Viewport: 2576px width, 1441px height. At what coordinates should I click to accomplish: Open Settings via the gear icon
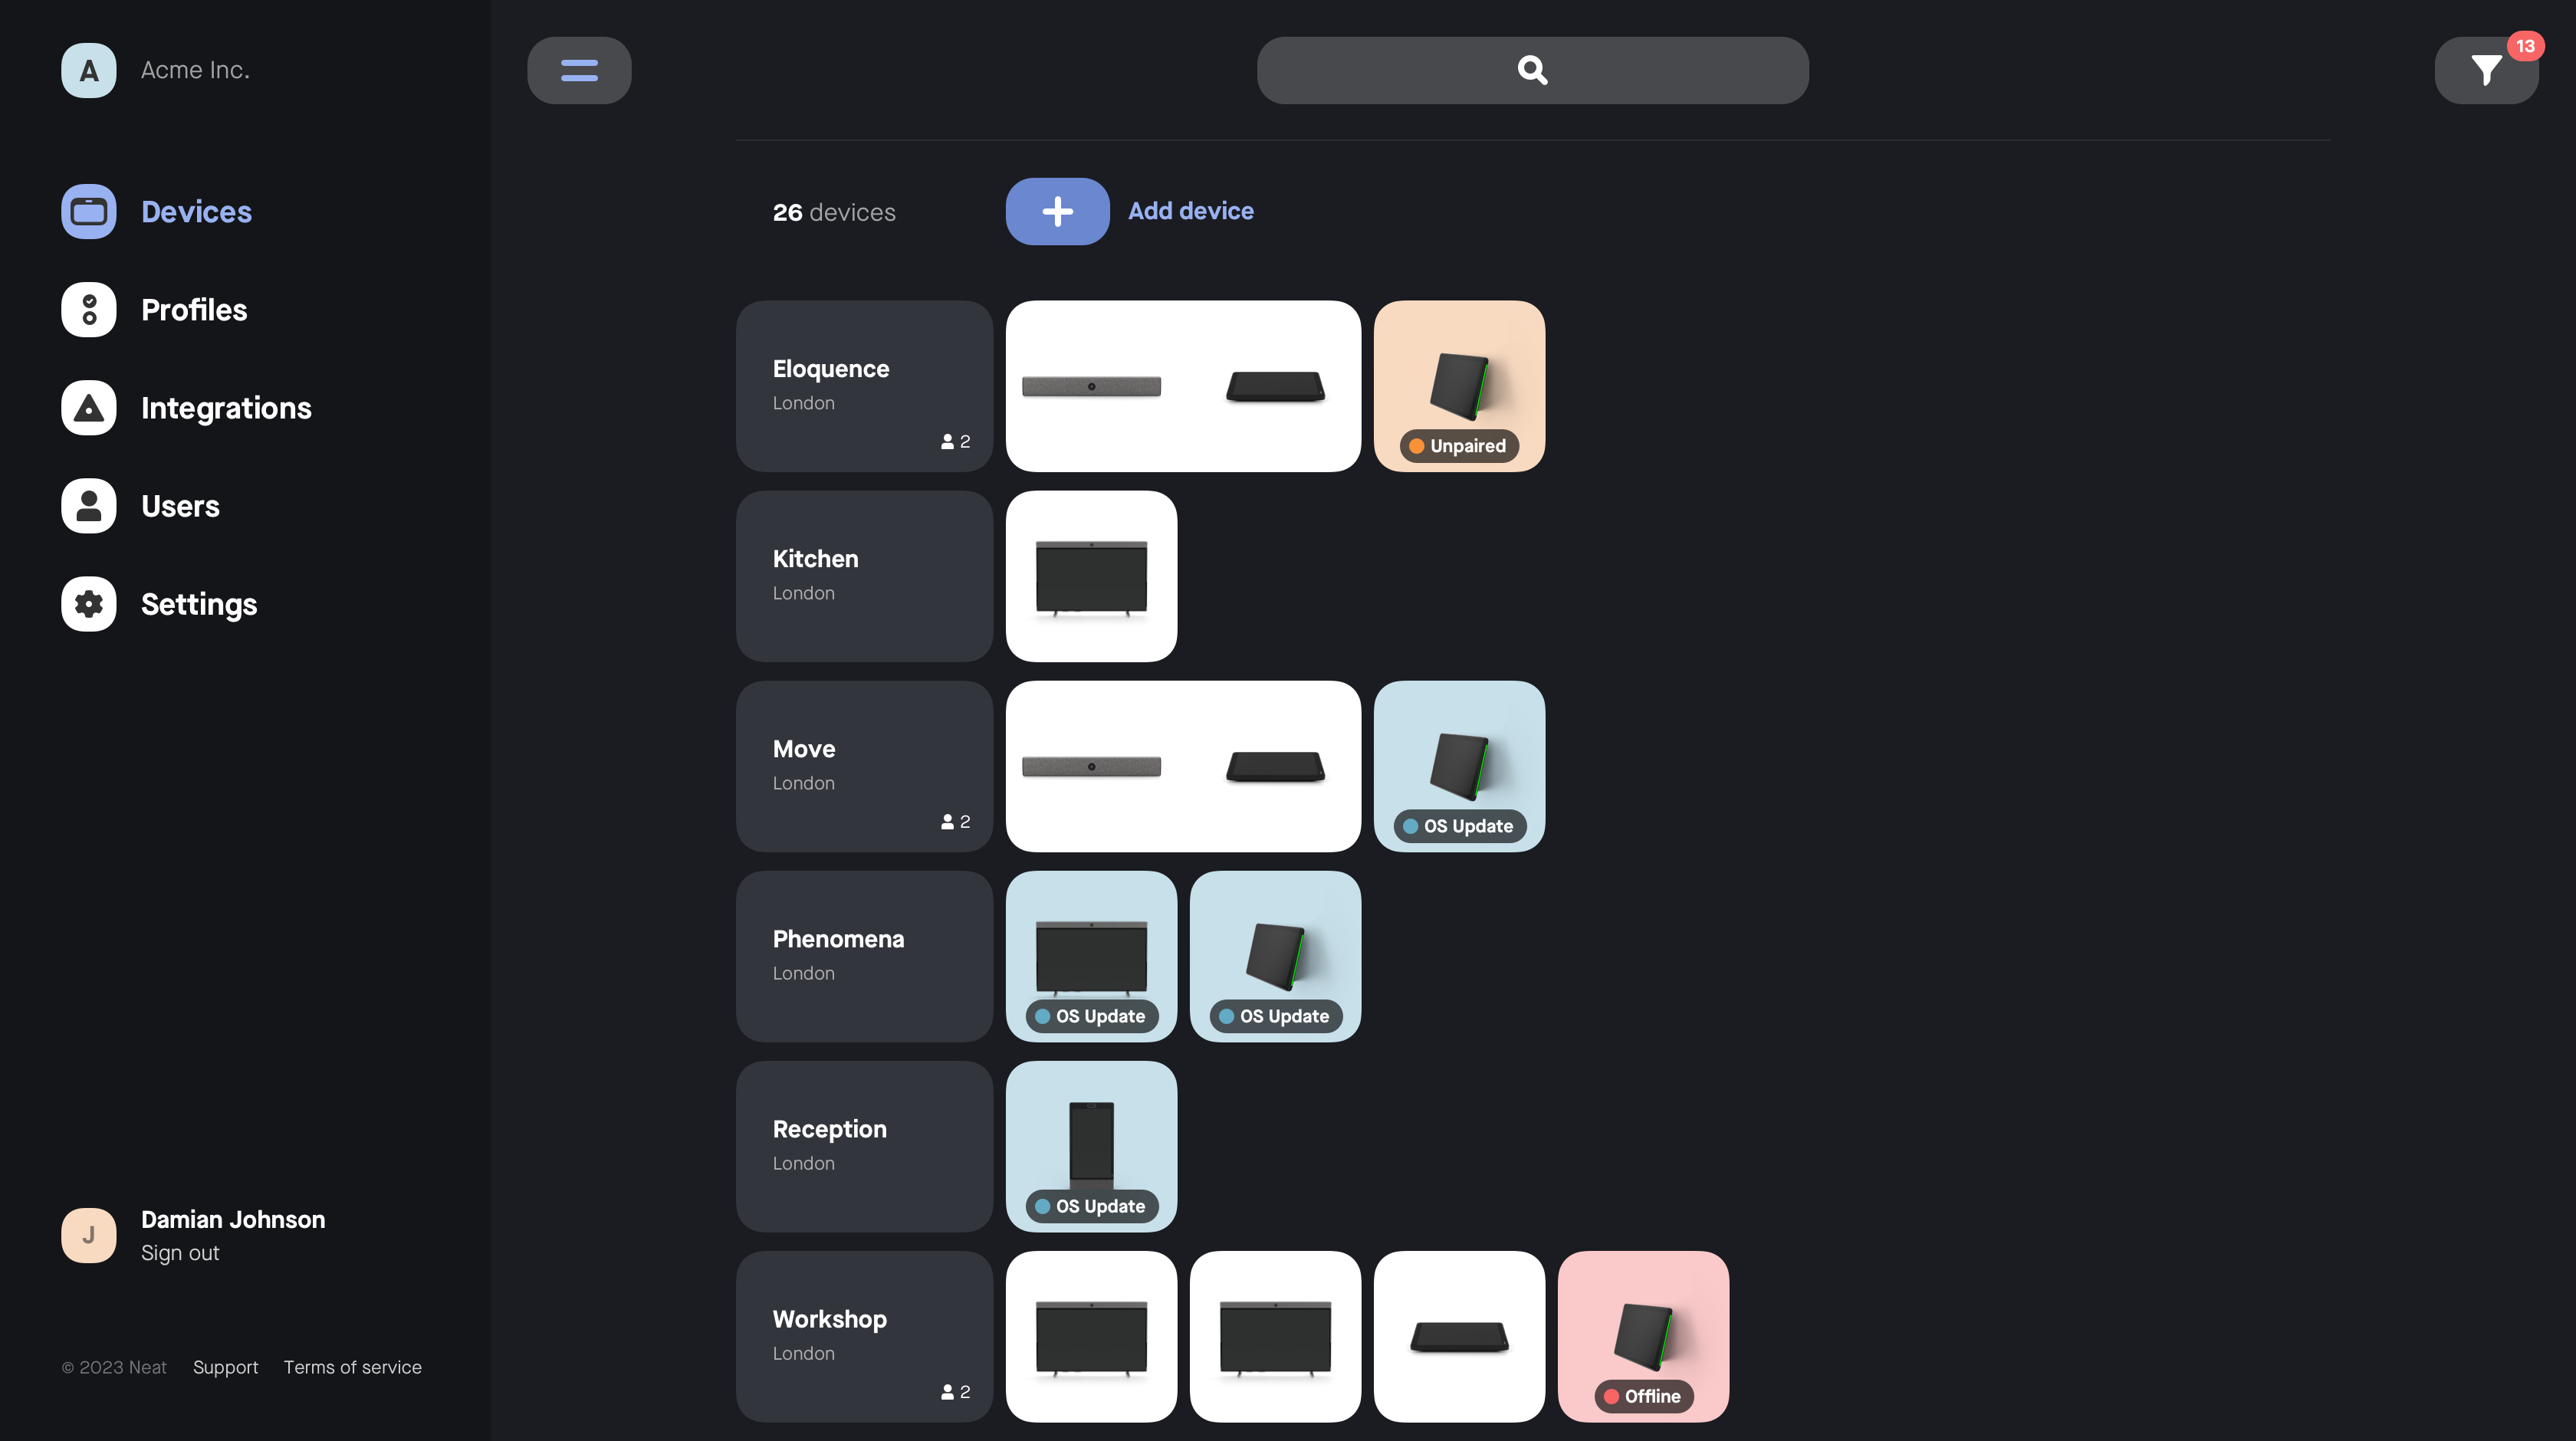(x=88, y=603)
